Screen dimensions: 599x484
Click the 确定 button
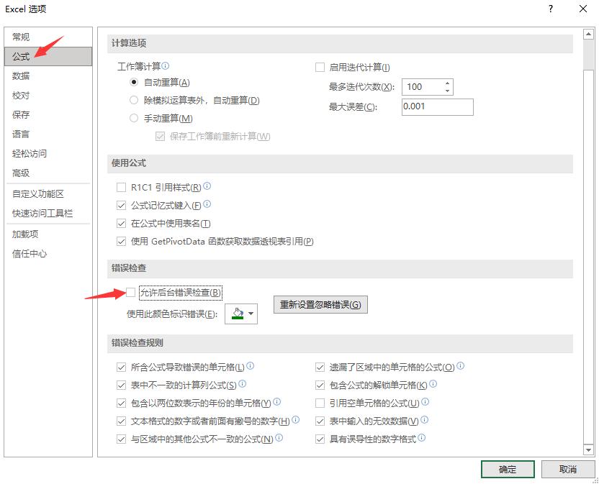pyautogui.click(x=507, y=469)
